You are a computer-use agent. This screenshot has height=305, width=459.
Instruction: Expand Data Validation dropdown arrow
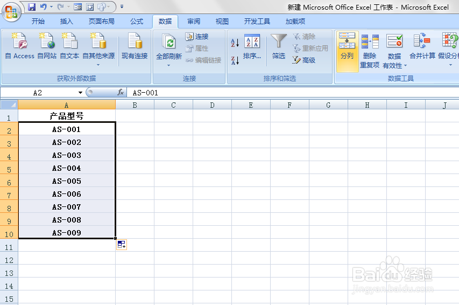(x=405, y=66)
